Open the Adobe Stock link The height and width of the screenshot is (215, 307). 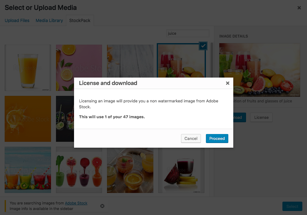76,203
